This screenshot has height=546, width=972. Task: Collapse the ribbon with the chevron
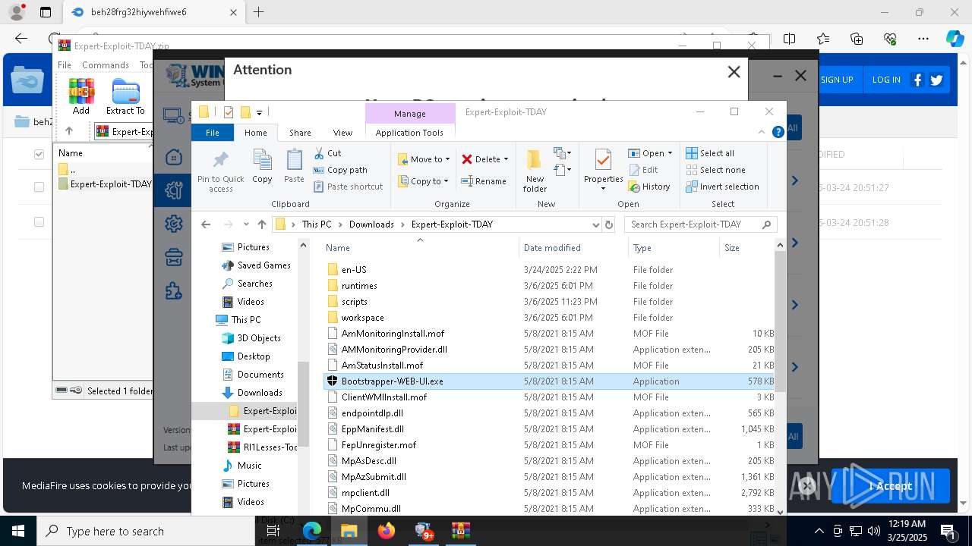pyautogui.click(x=762, y=132)
